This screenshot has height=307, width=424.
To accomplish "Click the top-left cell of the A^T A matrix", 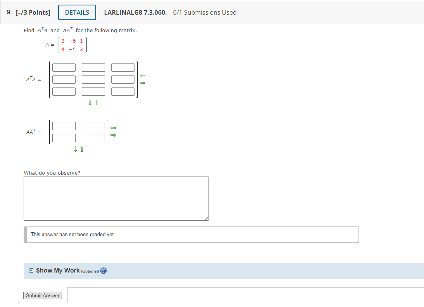I will [64, 67].
